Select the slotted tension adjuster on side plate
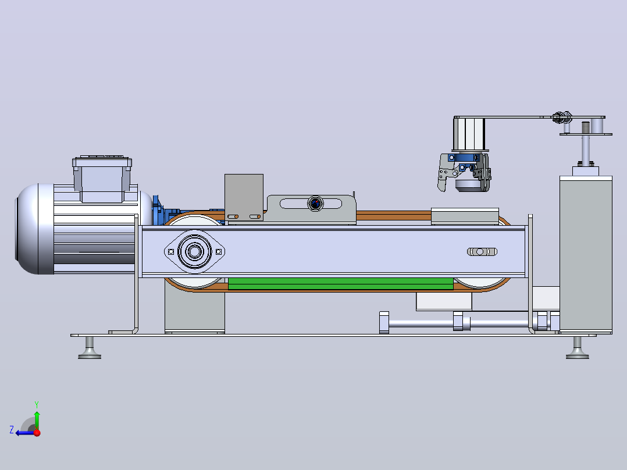This screenshot has height=470, width=627. point(482,252)
